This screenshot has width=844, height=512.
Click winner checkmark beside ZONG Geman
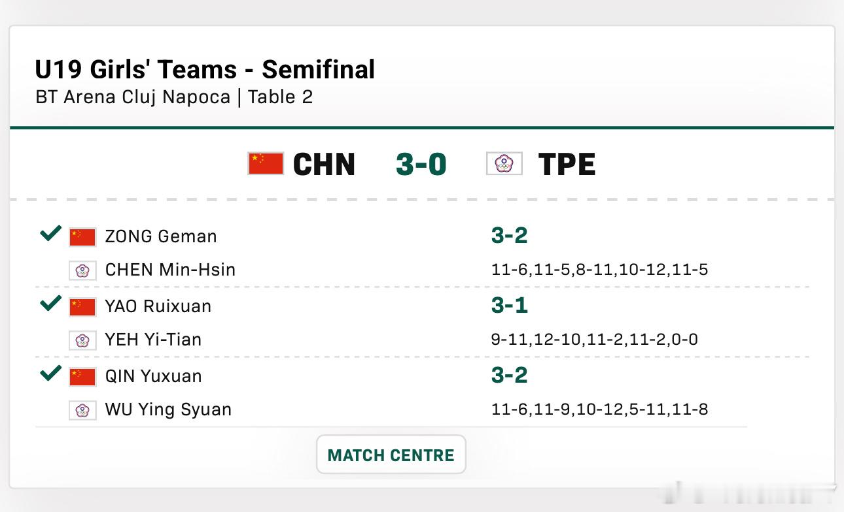tap(50, 234)
